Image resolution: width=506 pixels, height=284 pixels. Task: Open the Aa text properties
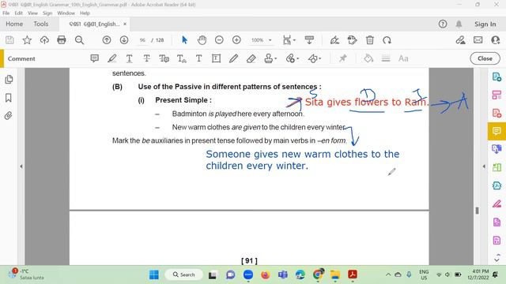[x=403, y=58]
